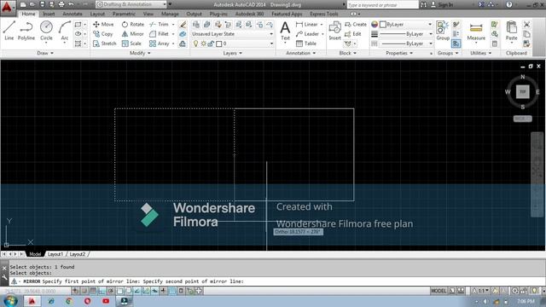Expand the Annotation panel
Screen dimensions: 546x307
[301, 53]
